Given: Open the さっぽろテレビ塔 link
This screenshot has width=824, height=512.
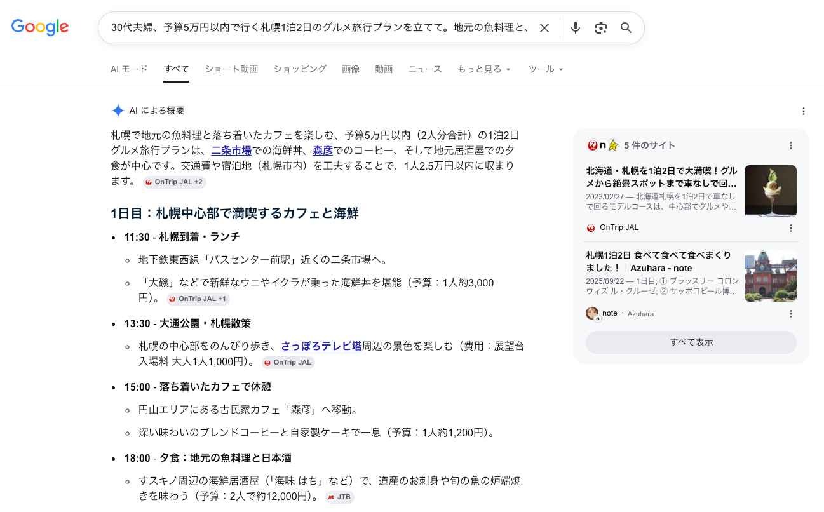Looking at the screenshot, I should tap(321, 346).
